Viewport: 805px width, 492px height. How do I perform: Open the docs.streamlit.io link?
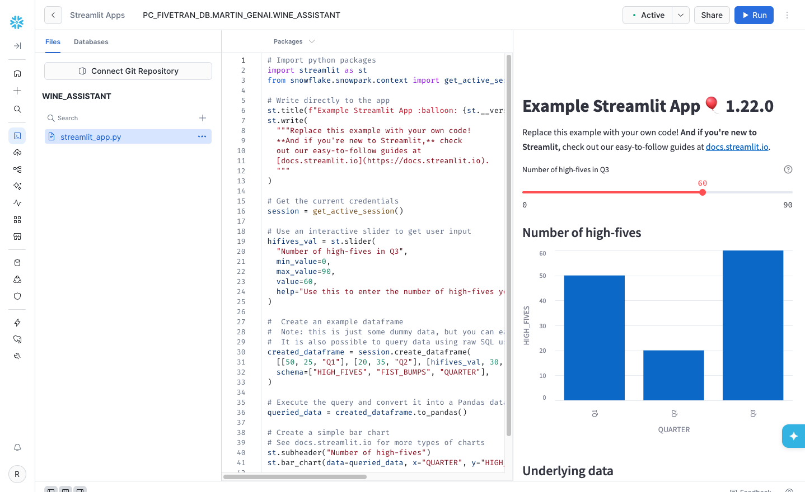click(737, 147)
